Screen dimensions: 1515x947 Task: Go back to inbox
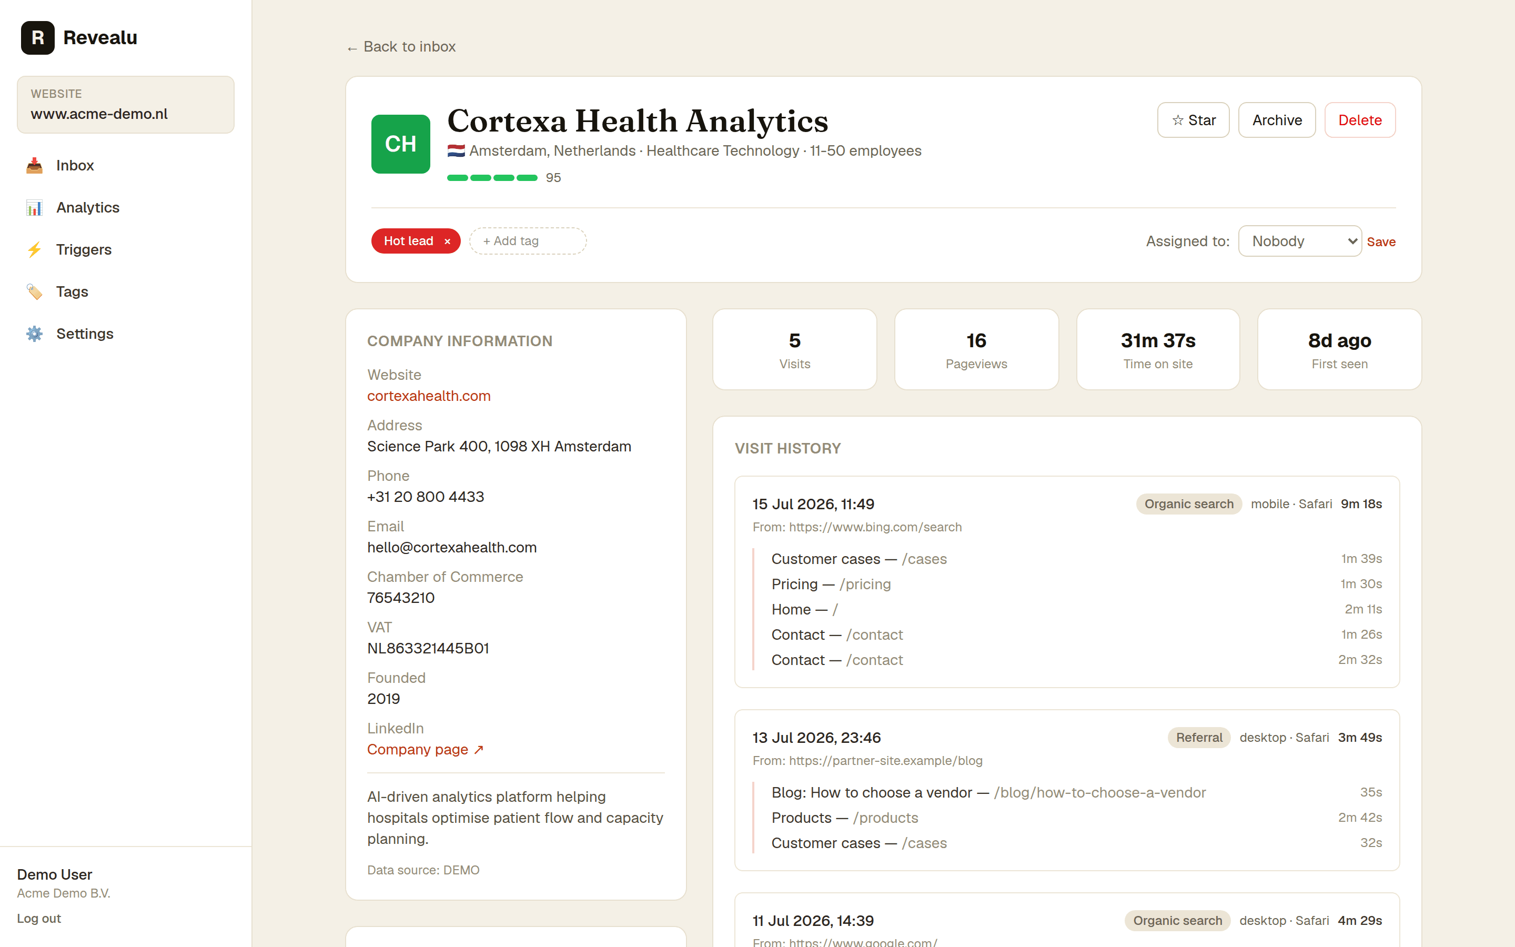point(401,47)
